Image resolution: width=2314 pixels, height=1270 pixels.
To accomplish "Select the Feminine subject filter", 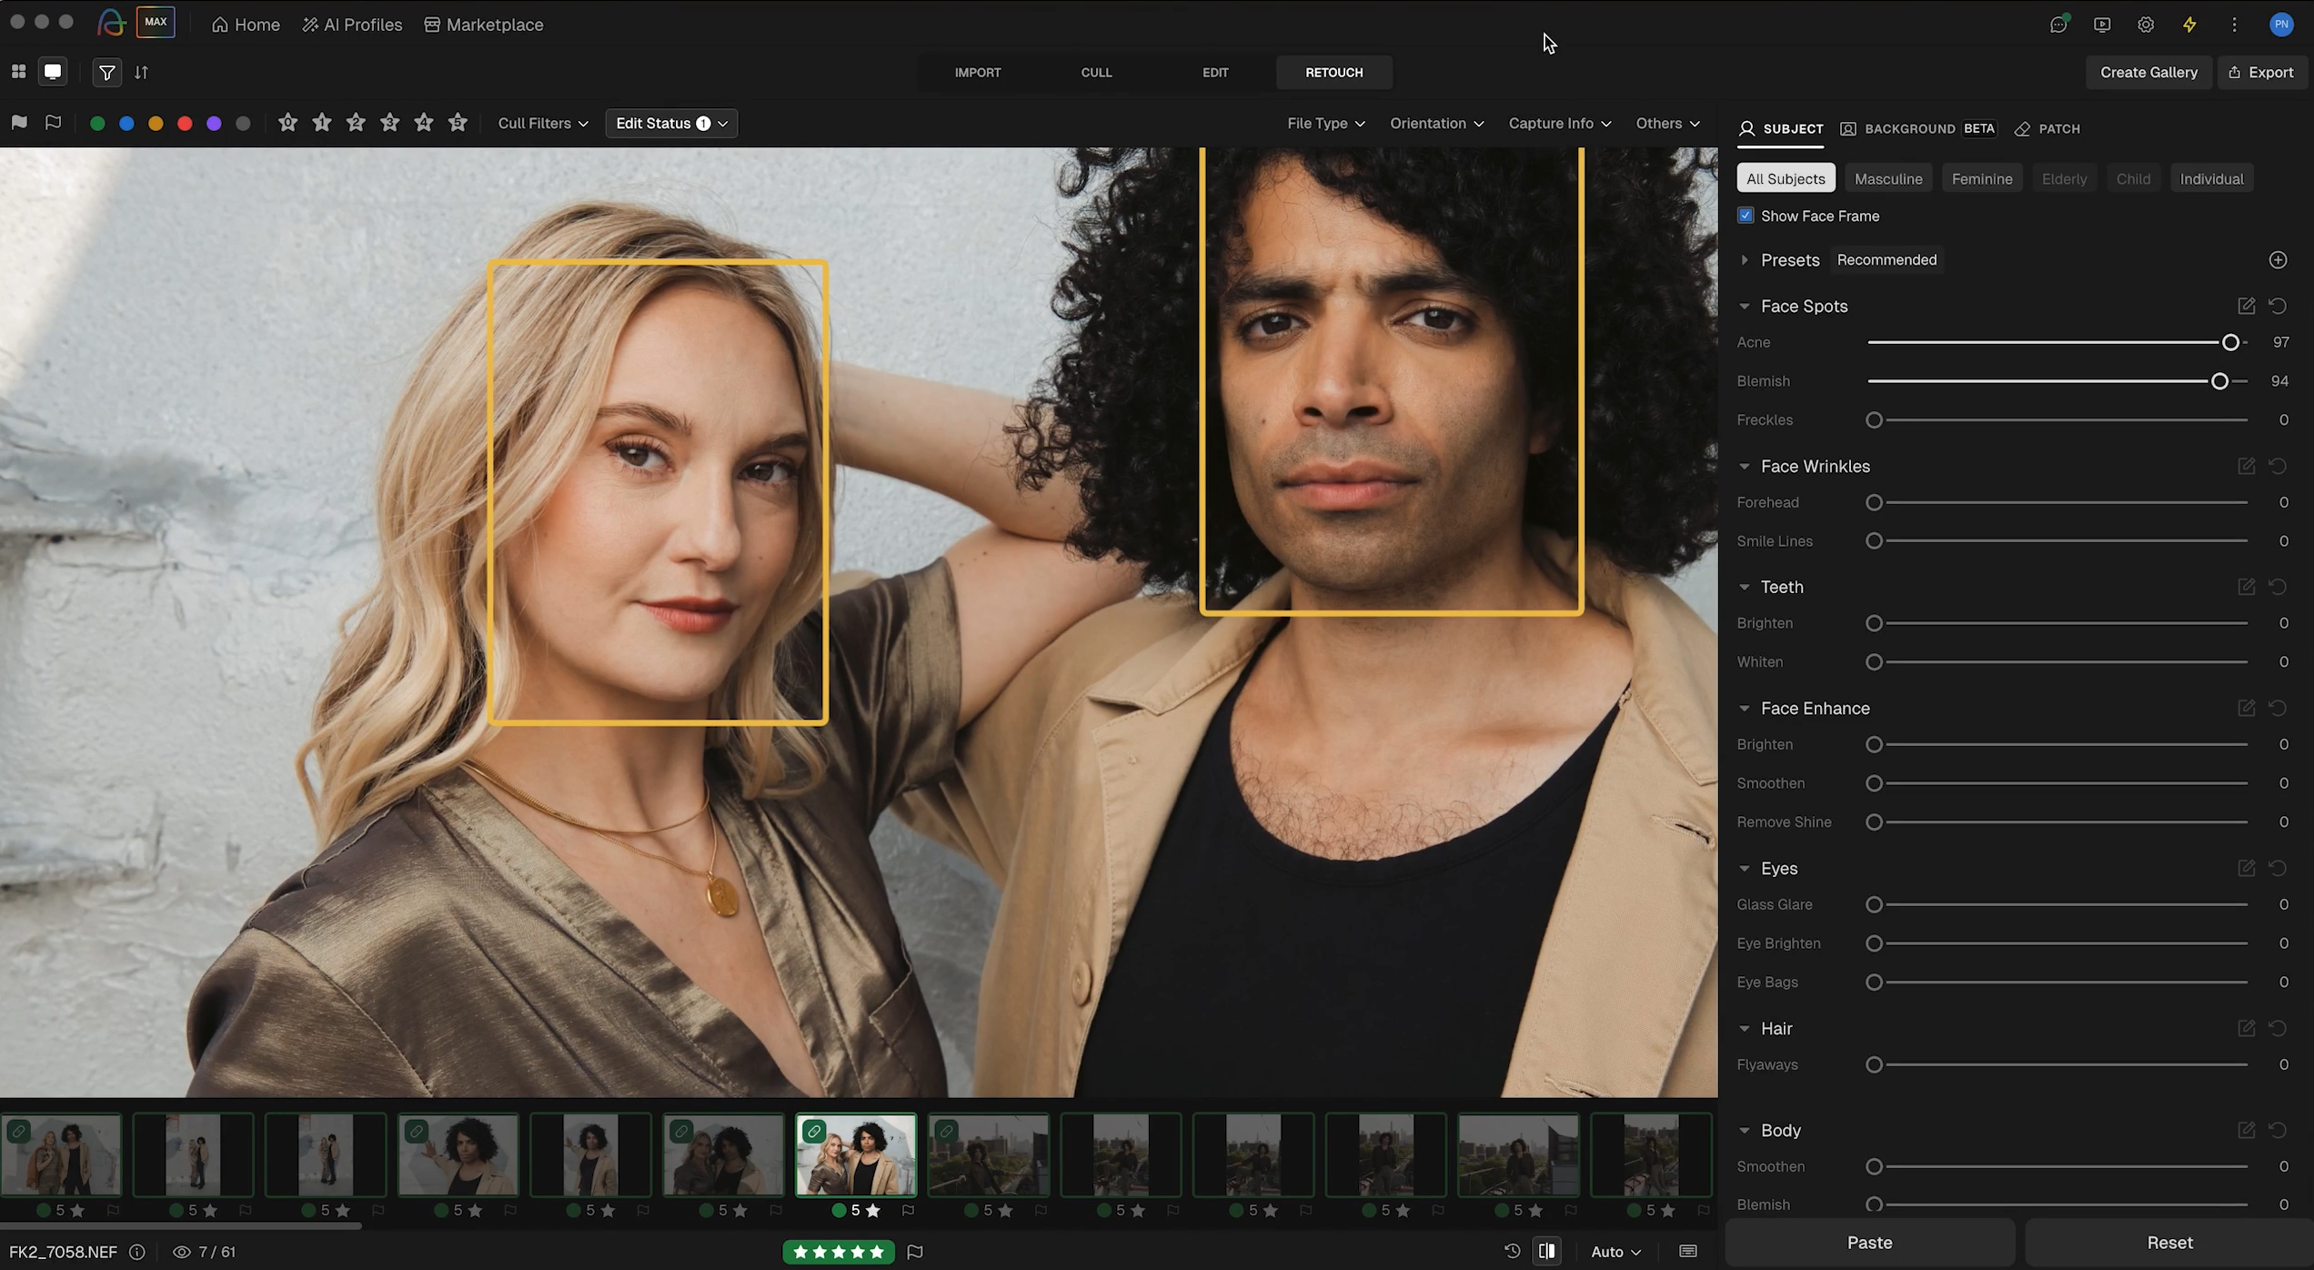I will [x=1982, y=178].
